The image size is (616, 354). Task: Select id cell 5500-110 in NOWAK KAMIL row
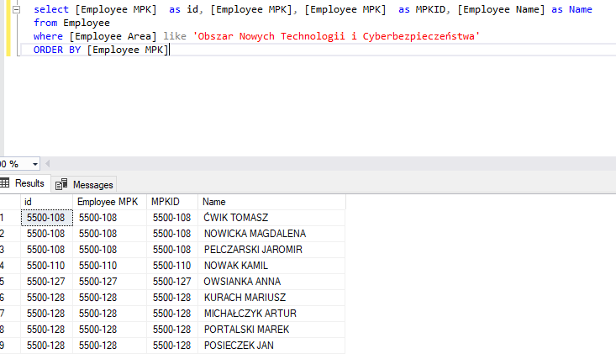[x=47, y=266]
